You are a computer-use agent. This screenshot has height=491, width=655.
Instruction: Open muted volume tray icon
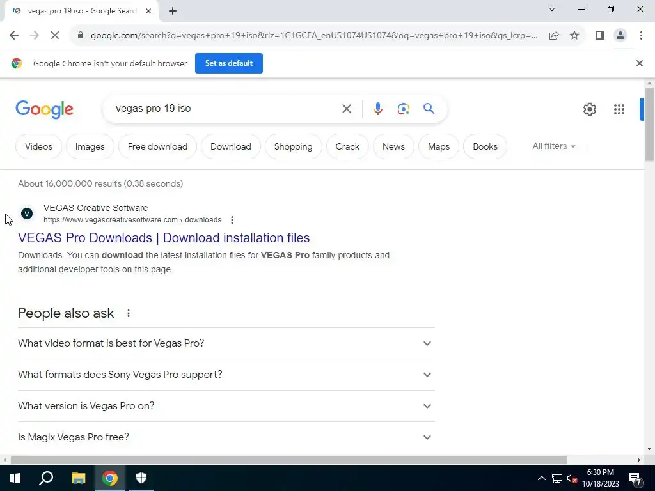[572, 479]
